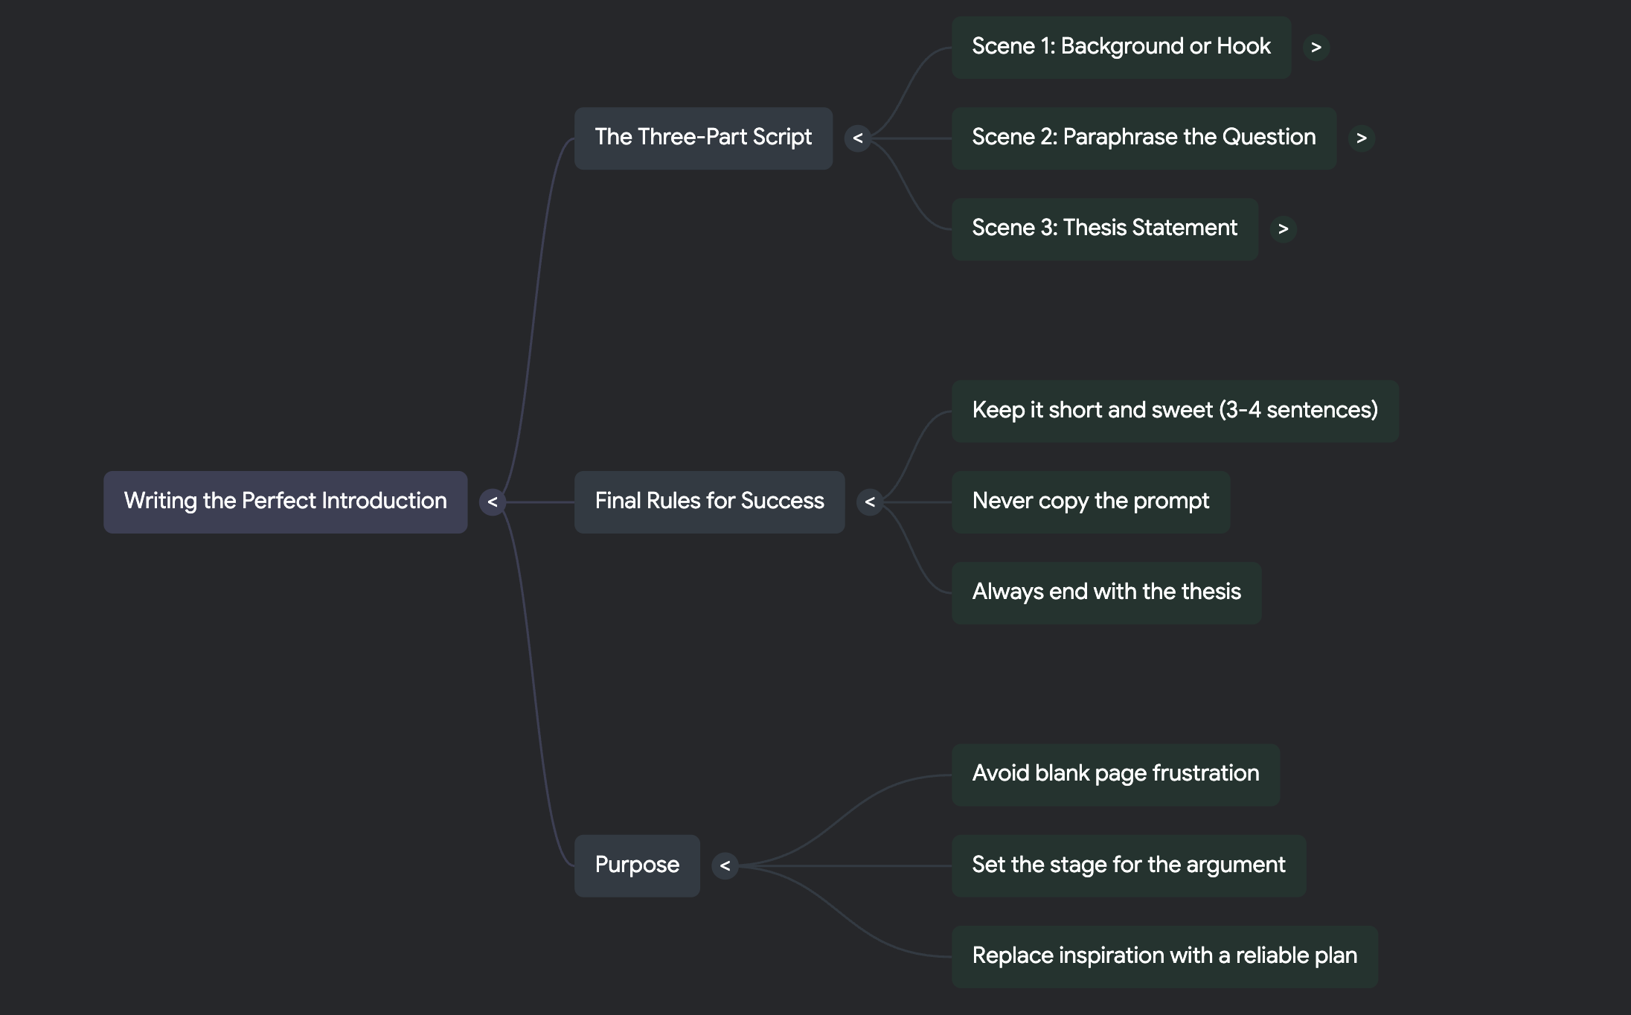The width and height of the screenshot is (1631, 1015).
Task: Select The Three-Part Script node
Action: (x=703, y=138)
